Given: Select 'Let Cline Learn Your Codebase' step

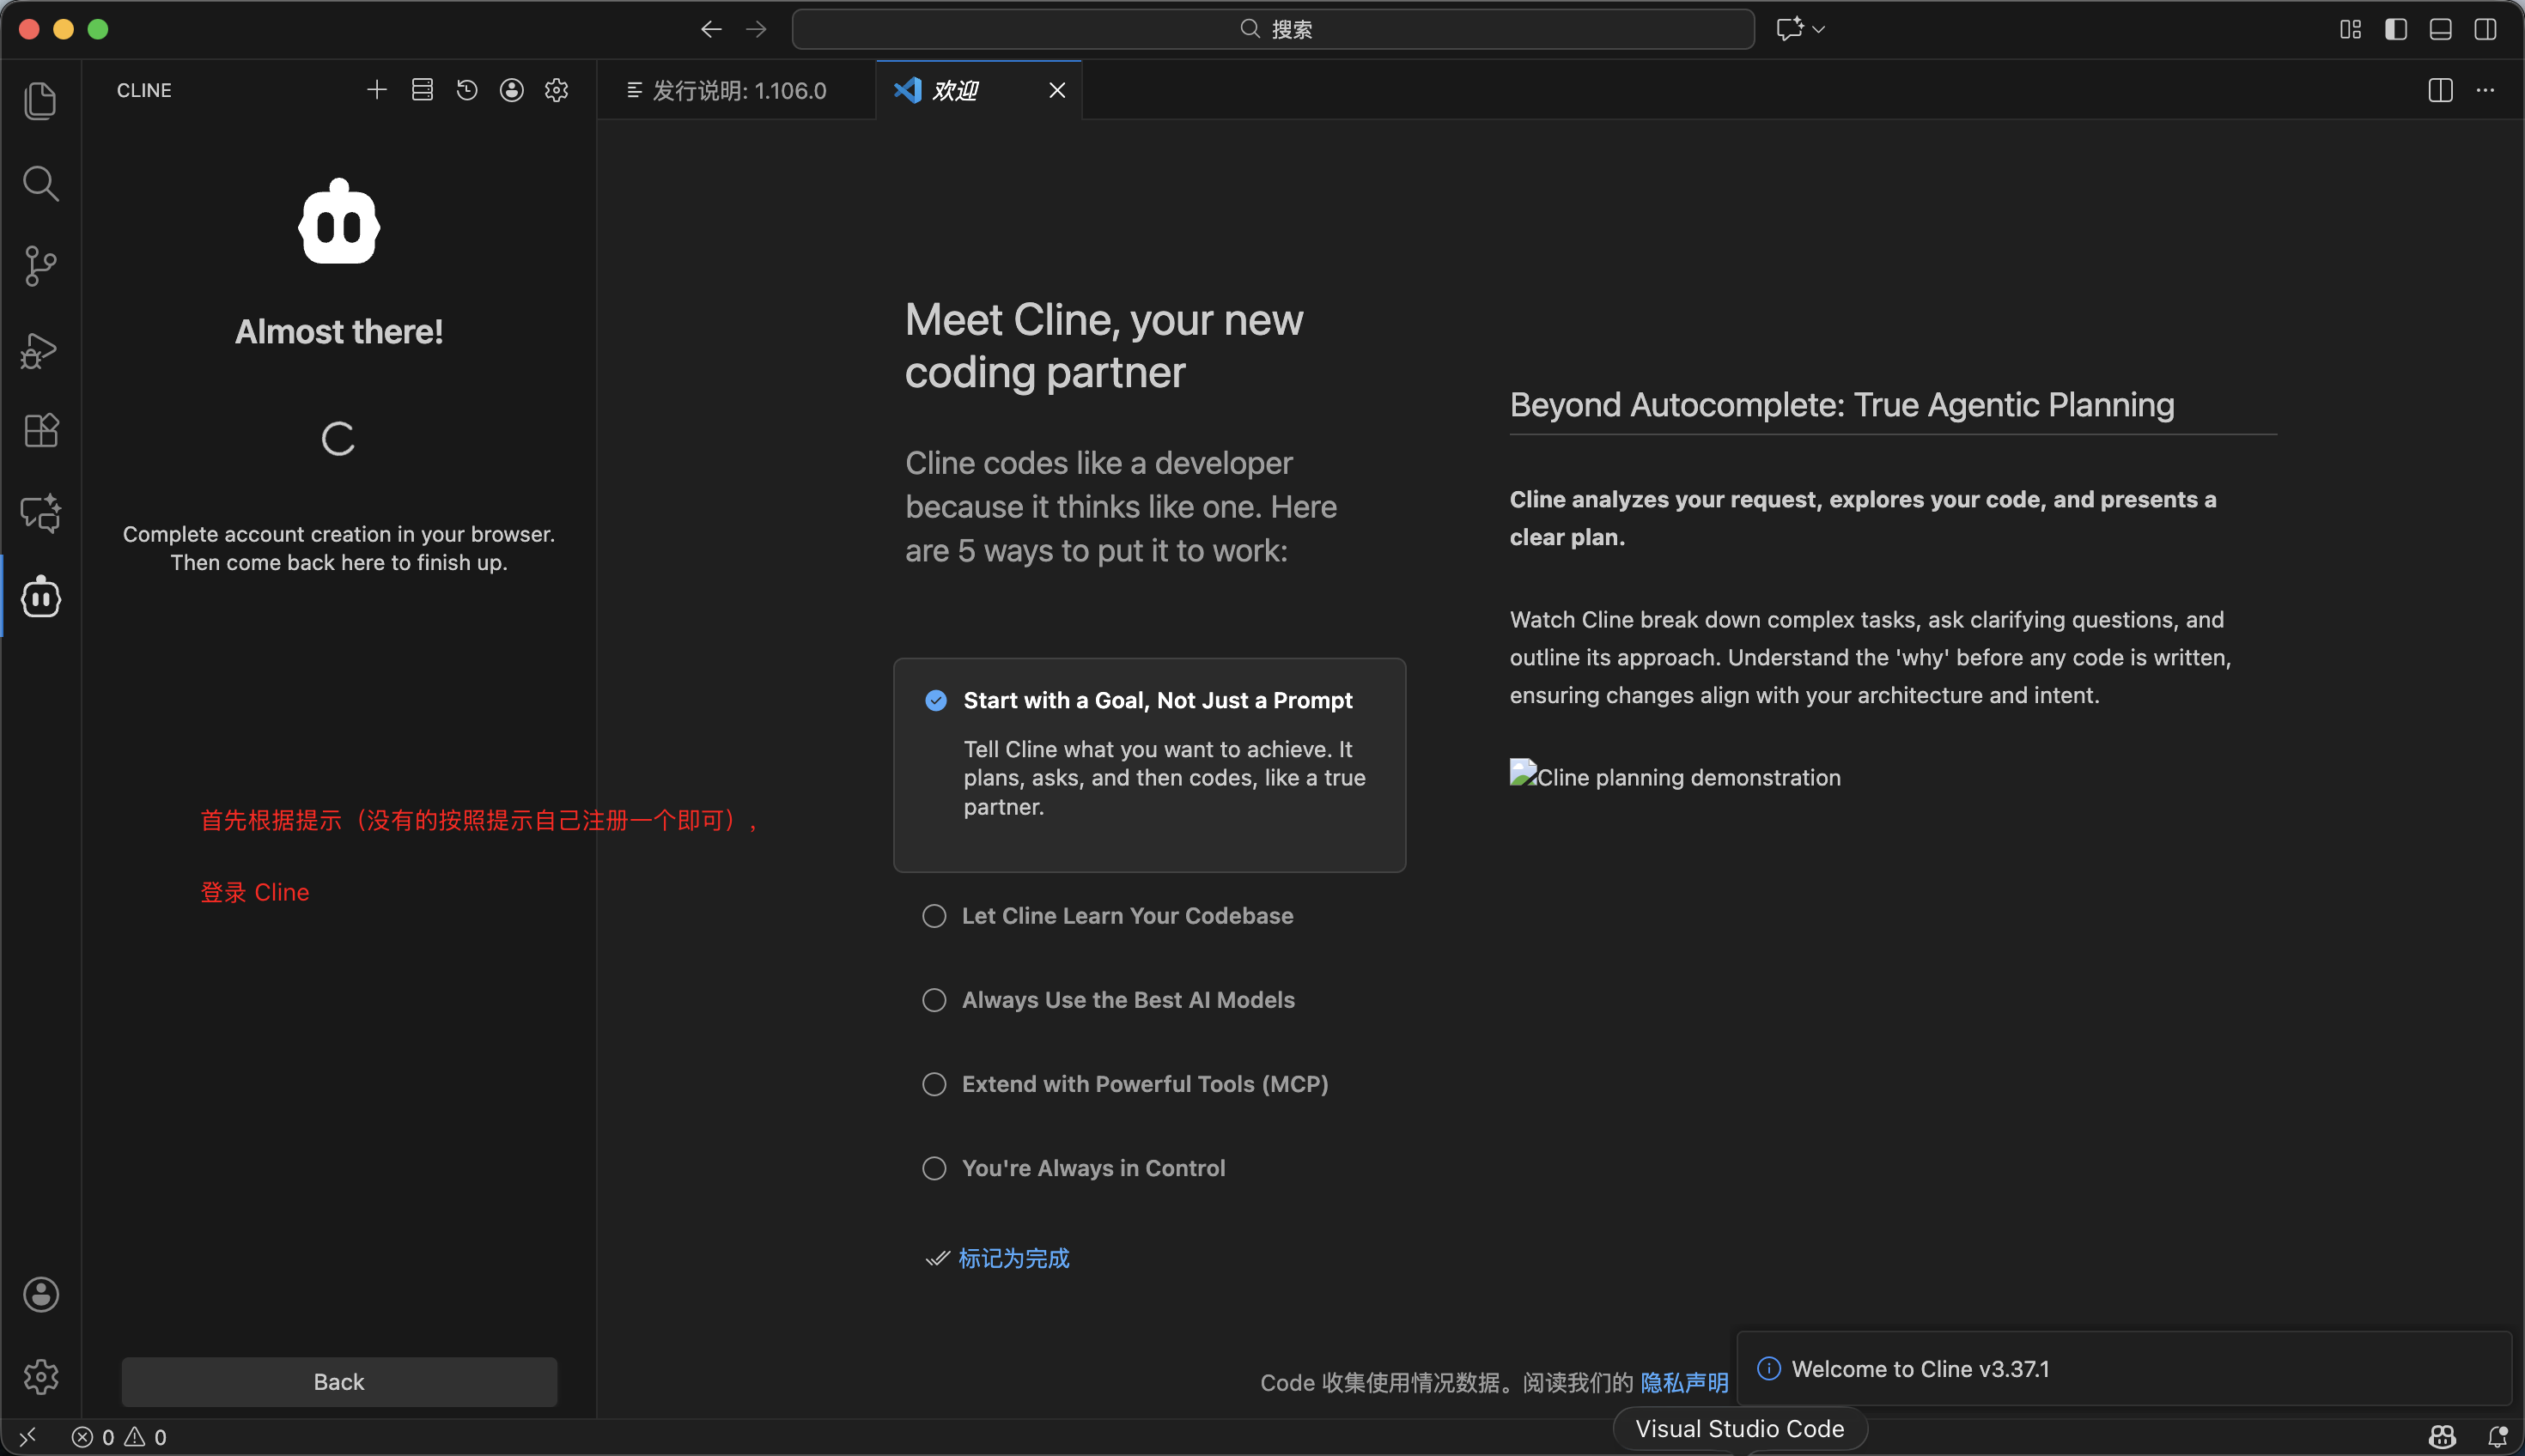Looking at the screenshot, I should (x=1127, y=916).
